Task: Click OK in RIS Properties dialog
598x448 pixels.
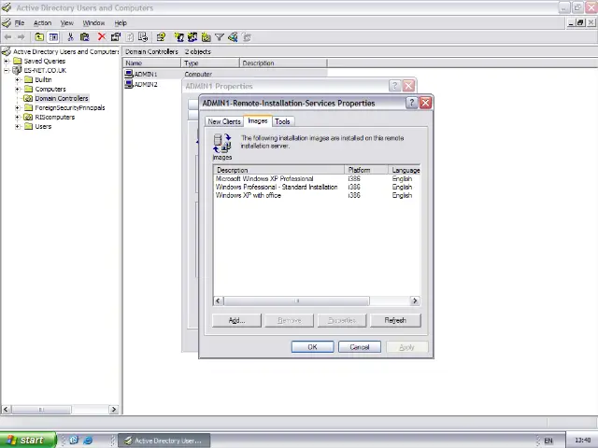Action: (312, 347)
